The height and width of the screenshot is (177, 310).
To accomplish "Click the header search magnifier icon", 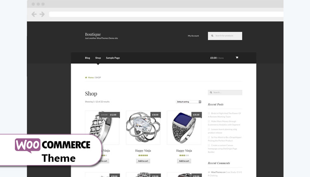I will pos(212,36).
